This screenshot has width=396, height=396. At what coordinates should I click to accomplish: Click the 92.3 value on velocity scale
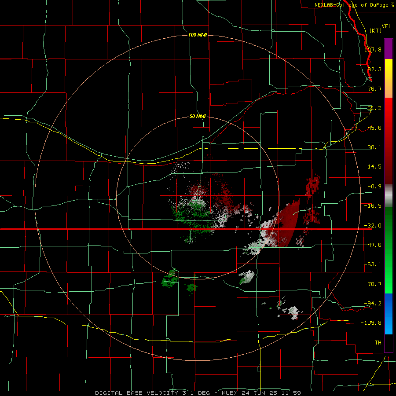[x=374, y=69]
